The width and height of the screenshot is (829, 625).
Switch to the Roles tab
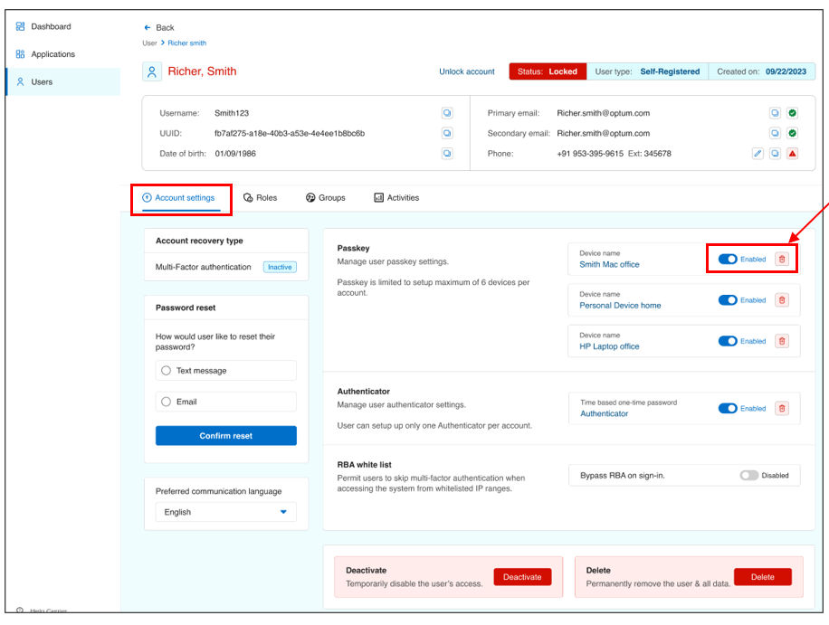tap(260, 197)
